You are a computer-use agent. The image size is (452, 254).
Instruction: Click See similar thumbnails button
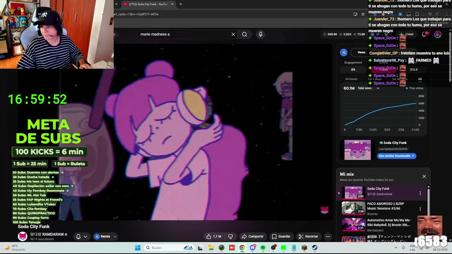[x=397, y=156]
